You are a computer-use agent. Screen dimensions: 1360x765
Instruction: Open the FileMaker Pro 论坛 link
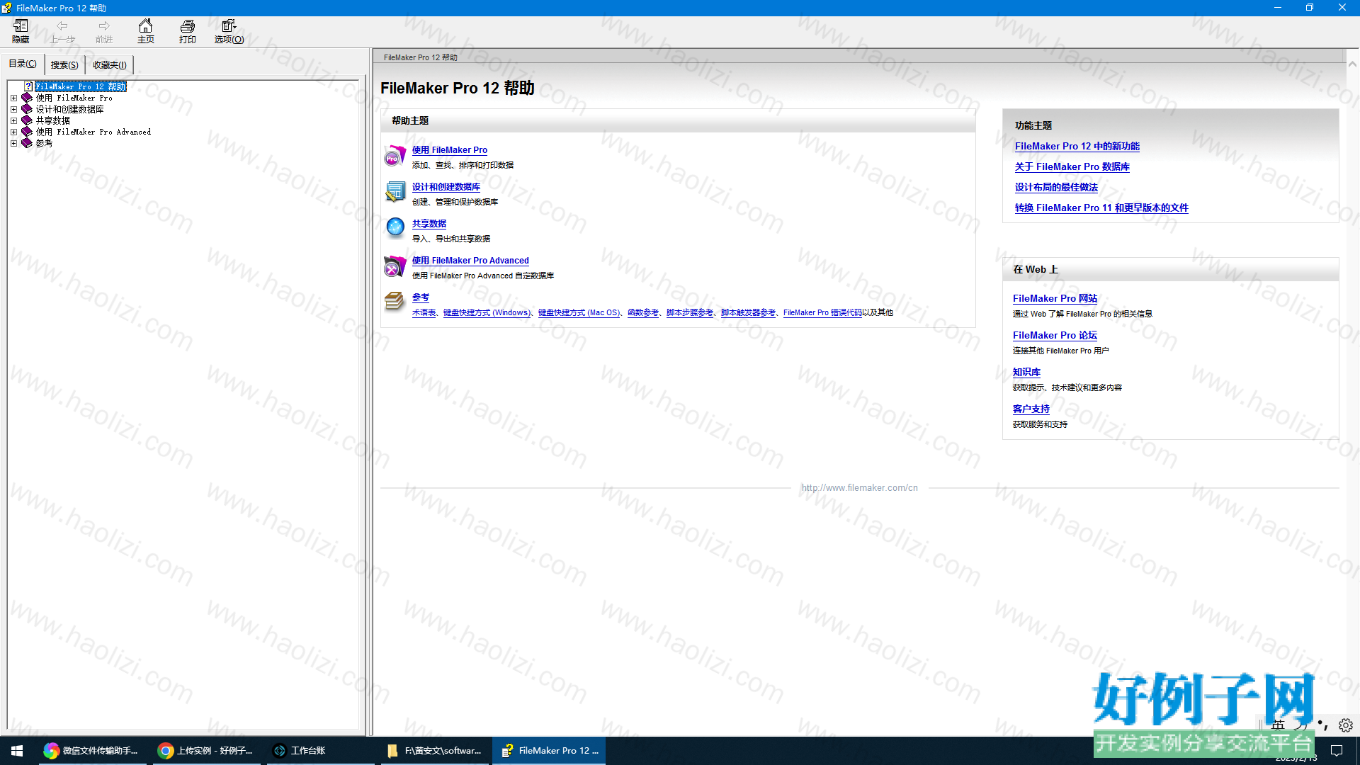[x=1055, y=336]
